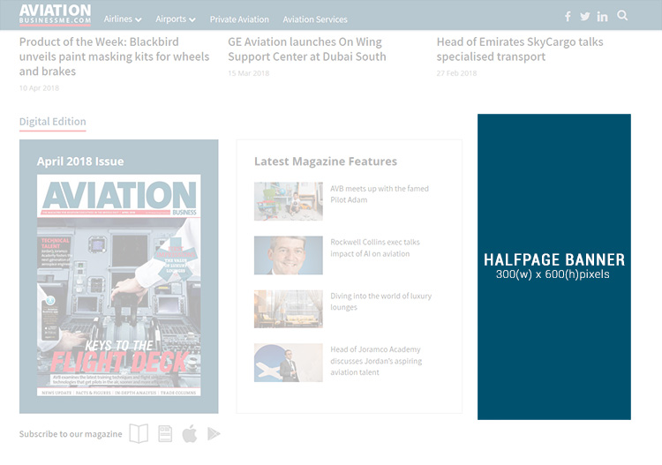Viewport: 662px width, 465px height.
Task: Open Head of Emirates SkyCargo article
Action: 520,49
